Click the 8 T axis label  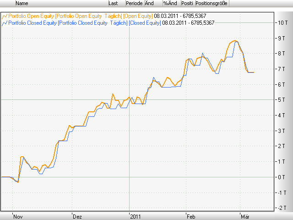(x=282, y=54)
